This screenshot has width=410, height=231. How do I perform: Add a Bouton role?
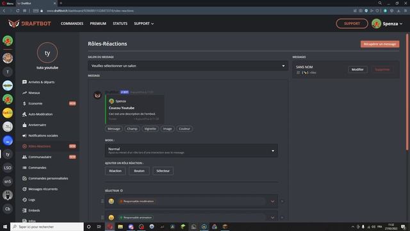(139, 171)
